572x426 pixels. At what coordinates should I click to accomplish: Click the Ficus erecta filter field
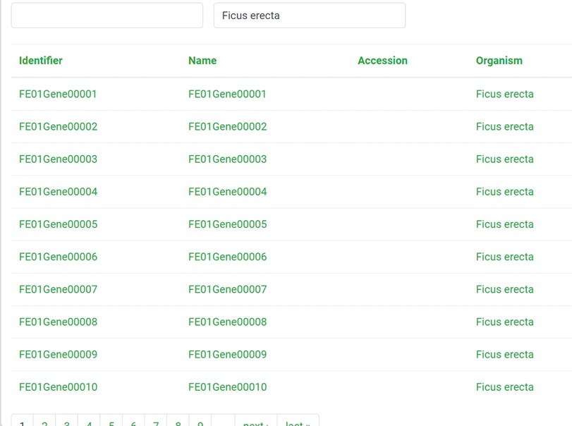[x=309, y=16]
